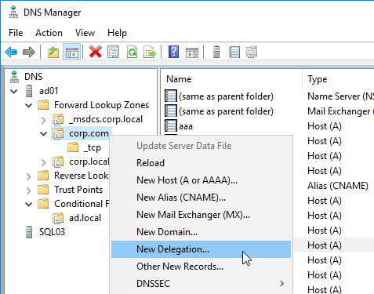This screenshot has height=294, width=374.
Task: Expand the Trust Points folder
Action: pyautogui.click(x=28, y=191)
